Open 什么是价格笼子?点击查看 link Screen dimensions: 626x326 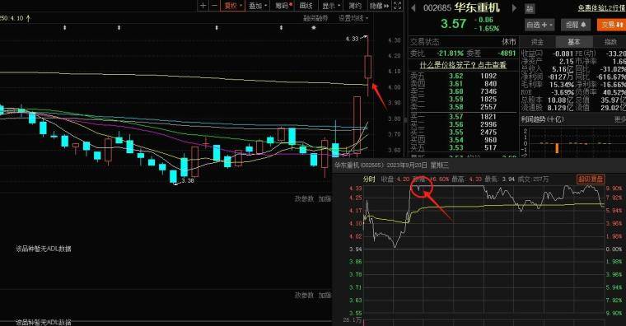point(463,65)
